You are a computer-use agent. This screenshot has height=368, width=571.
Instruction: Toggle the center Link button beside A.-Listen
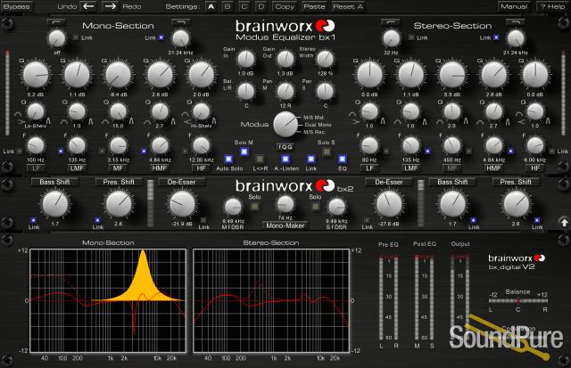[311, 159]
